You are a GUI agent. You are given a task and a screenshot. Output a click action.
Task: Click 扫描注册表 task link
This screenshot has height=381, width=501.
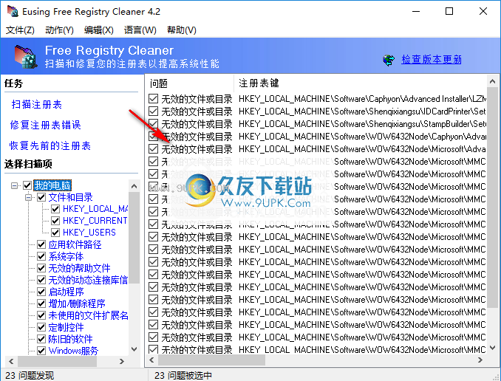tap(37, 104)
